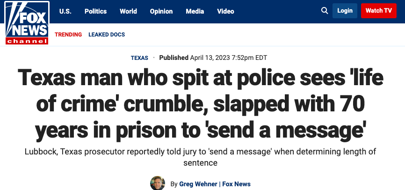Click the Fox News byline link
405x190 pixels.
point(236,184)
